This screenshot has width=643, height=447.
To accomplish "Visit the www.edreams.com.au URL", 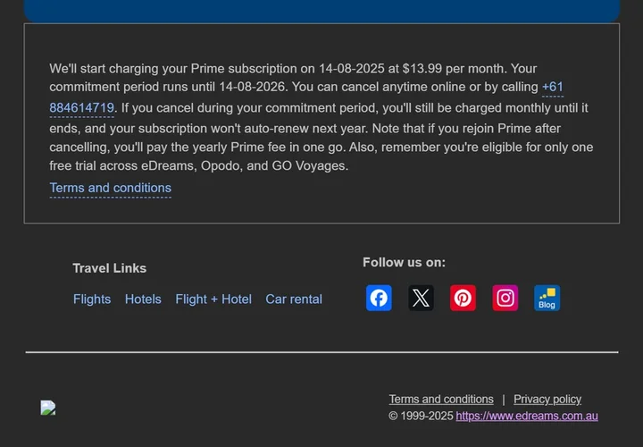I will coord(527,416).
